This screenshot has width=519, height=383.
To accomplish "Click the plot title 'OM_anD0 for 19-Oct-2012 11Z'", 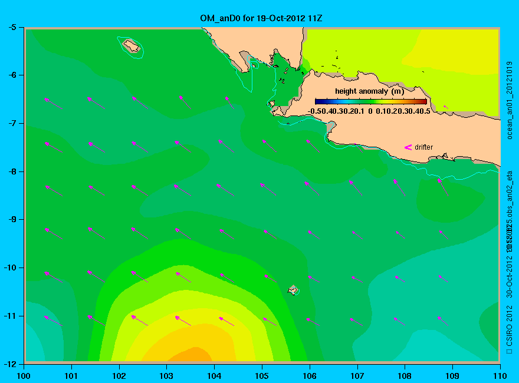I will click(261, 18).
